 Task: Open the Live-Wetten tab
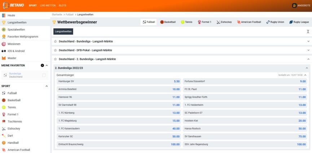(x=48, y=5)
